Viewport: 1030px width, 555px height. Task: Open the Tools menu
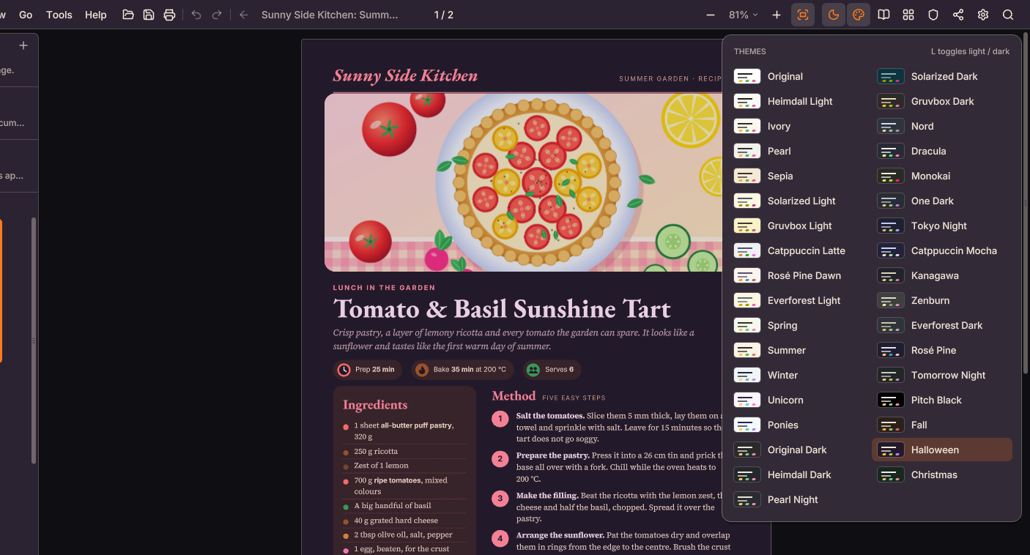pyautogui.click(x=59, y=15)
